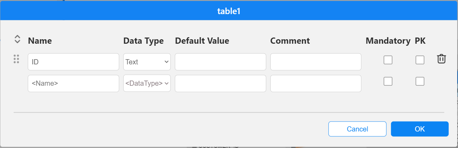458x148 pixels.
Task: Click the empty <Name> input field
Action: tap(73, 83)
